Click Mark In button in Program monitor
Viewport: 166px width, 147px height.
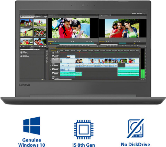pos(111,46)
